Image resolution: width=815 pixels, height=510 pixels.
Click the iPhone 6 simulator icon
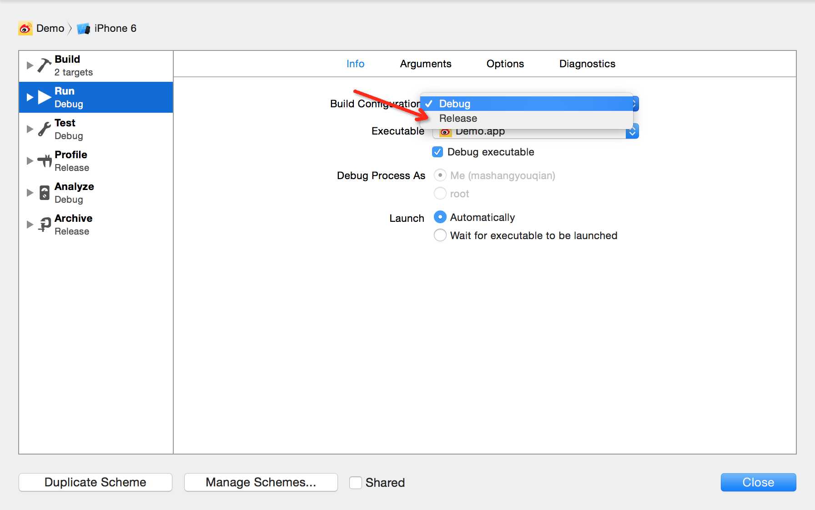(x=84, y=29)
